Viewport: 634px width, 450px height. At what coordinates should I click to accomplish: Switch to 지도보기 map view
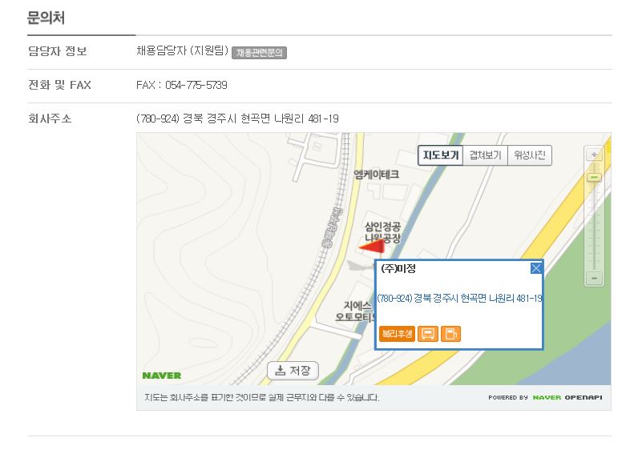tap(440, 155)
